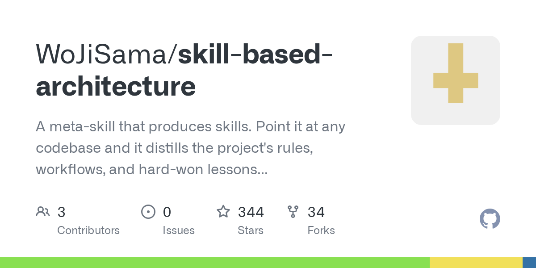The height and width of the screenshot is (268, 536).
Task: Click the blue language bar segment
Action: coord(529,263)
